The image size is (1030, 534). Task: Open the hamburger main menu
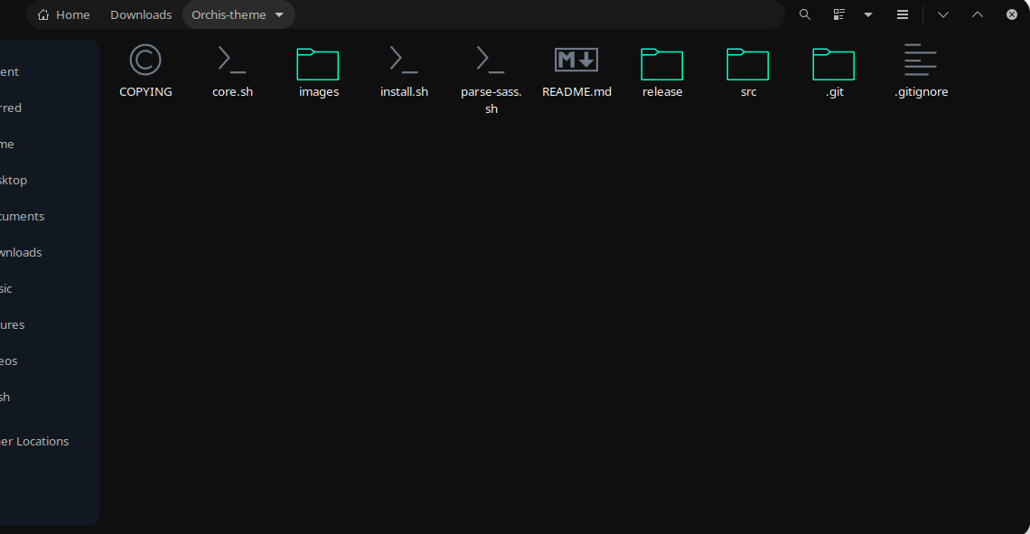903,14
